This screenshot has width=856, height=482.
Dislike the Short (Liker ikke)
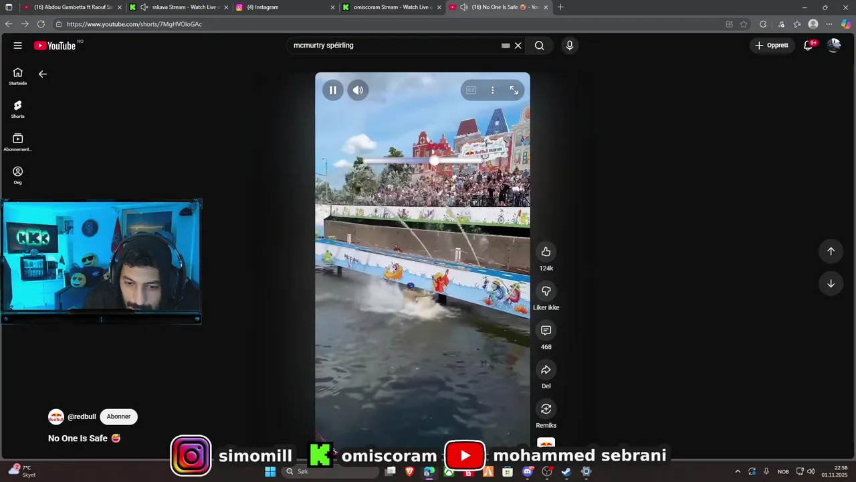[x=546, y=291]
